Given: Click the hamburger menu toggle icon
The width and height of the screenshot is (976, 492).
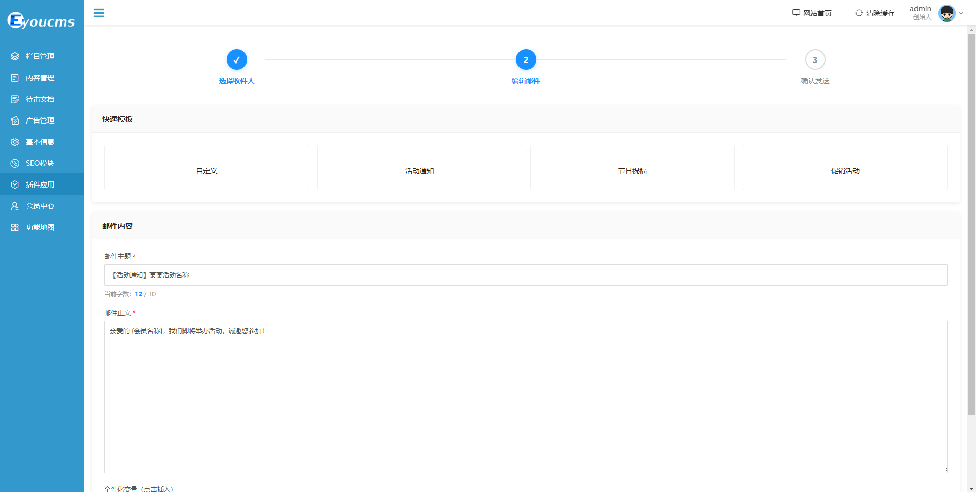Looking at the screenshot, I should (99, 13).
